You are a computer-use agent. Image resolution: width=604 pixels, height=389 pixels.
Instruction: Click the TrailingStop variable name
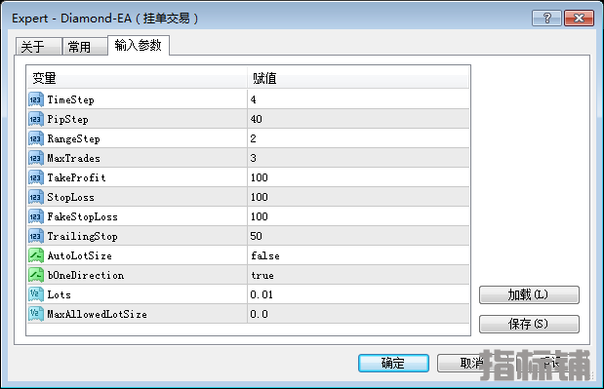click(82, 236)
